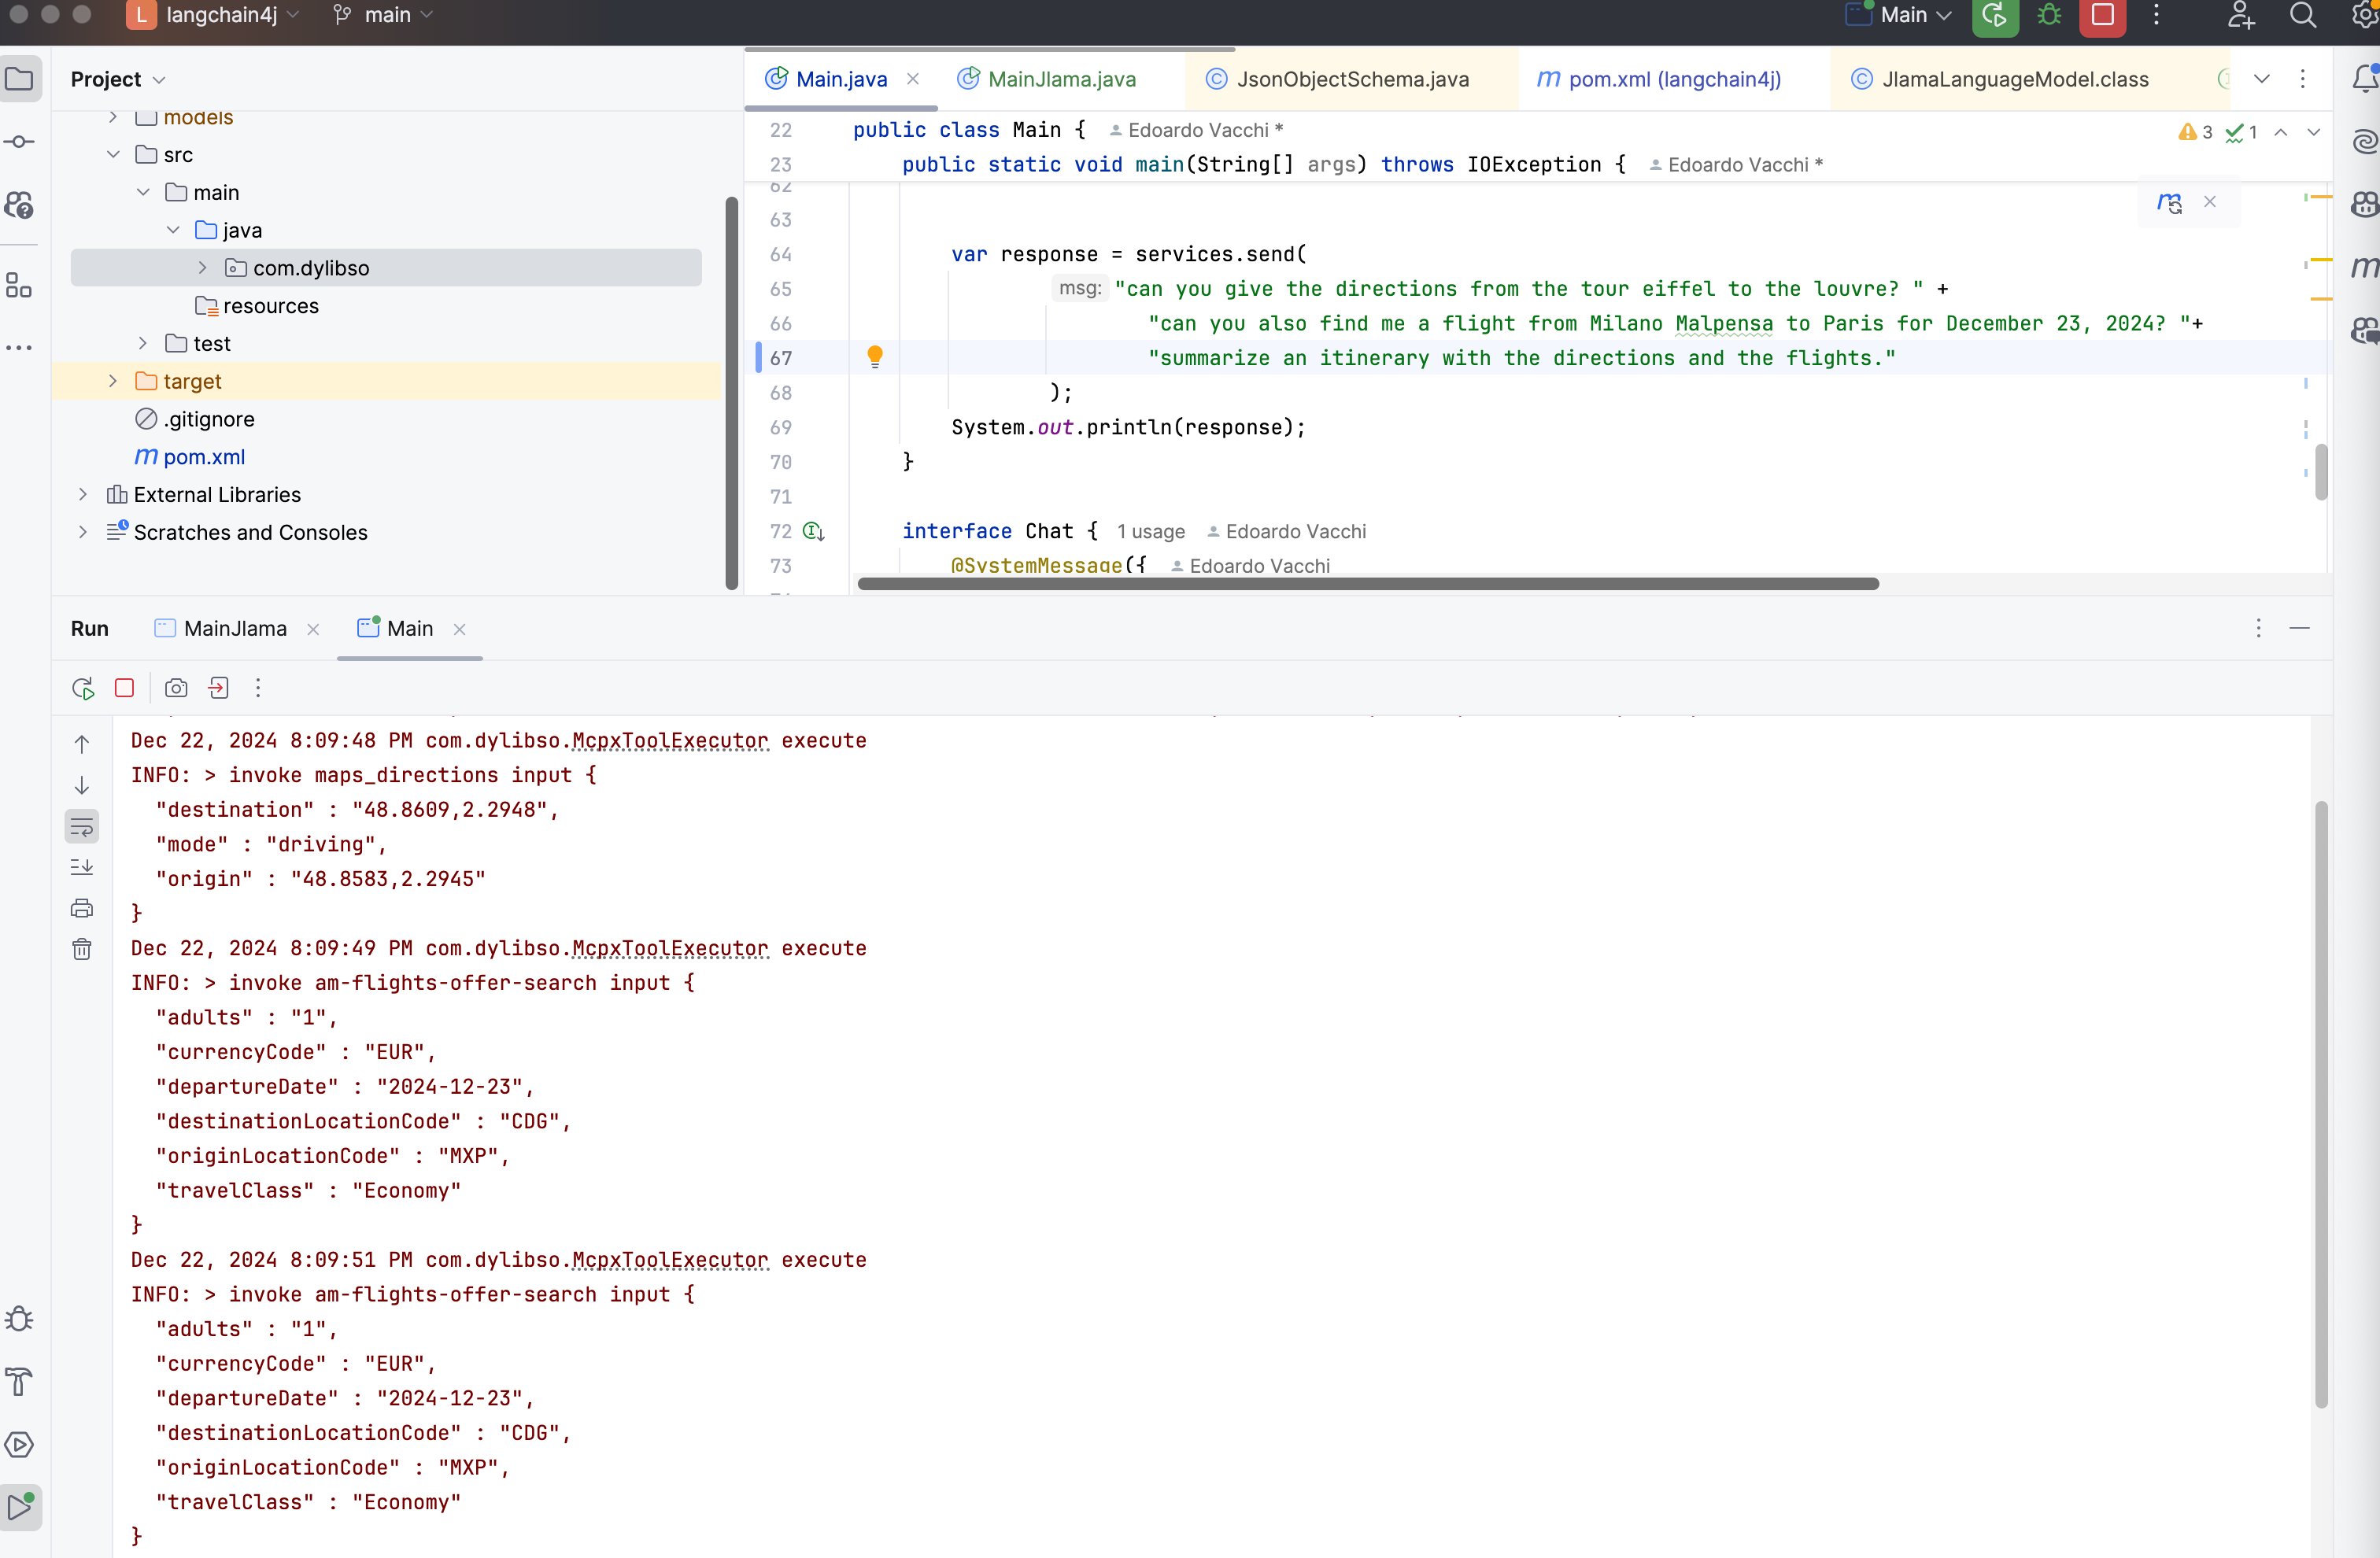Image resolution: width=2380 pixels, height=1558 pixels.
Task: Open the Commit tool window in left sidebar
Action: click(x=20, y=142)
